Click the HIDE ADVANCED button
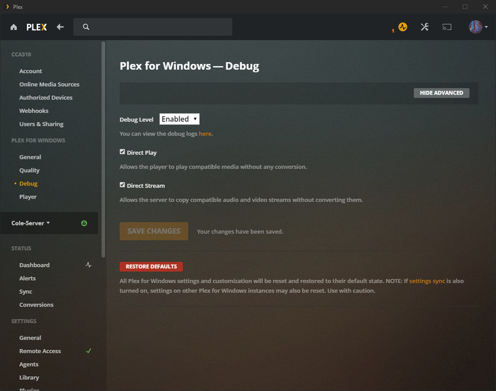The width and height of the screenshot is (496, 391). [x=441, y=93]
